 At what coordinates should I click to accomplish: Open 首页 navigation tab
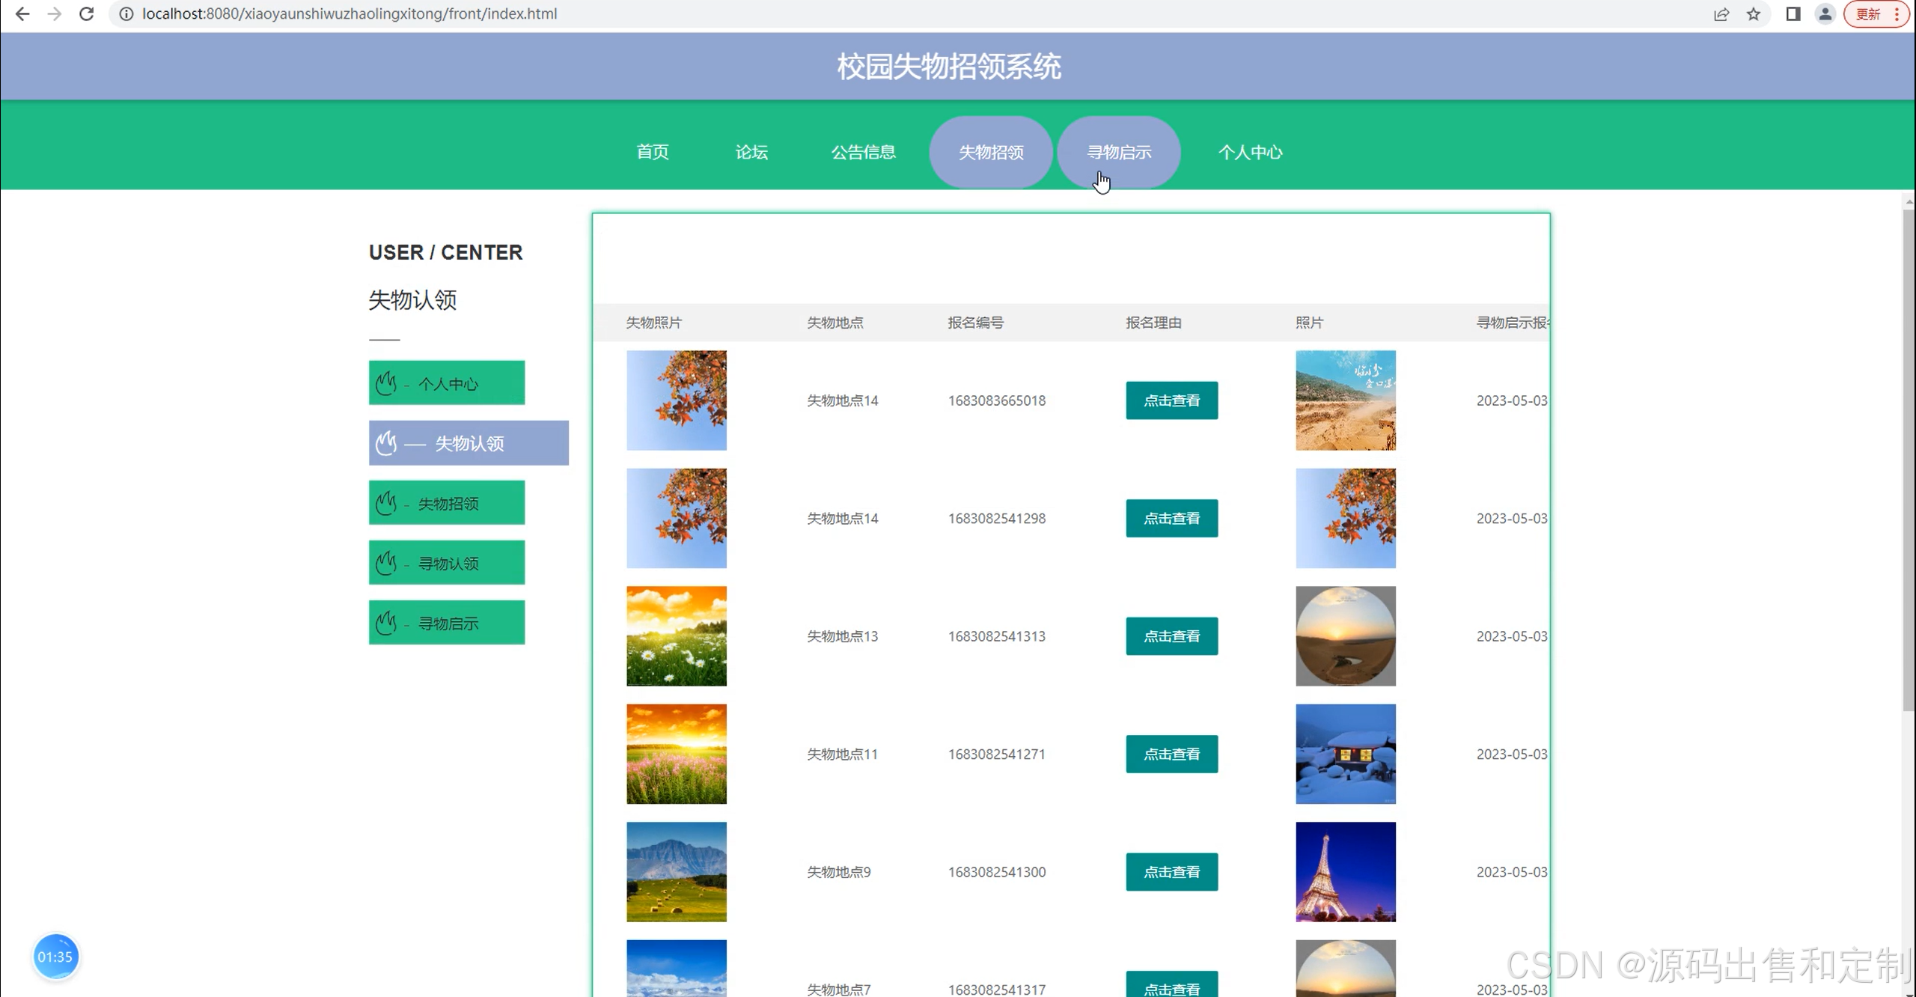click(652, 152)
